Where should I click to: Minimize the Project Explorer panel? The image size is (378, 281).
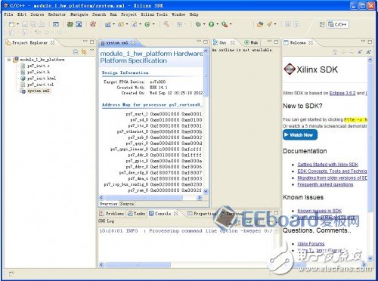(x=85, y=42)
